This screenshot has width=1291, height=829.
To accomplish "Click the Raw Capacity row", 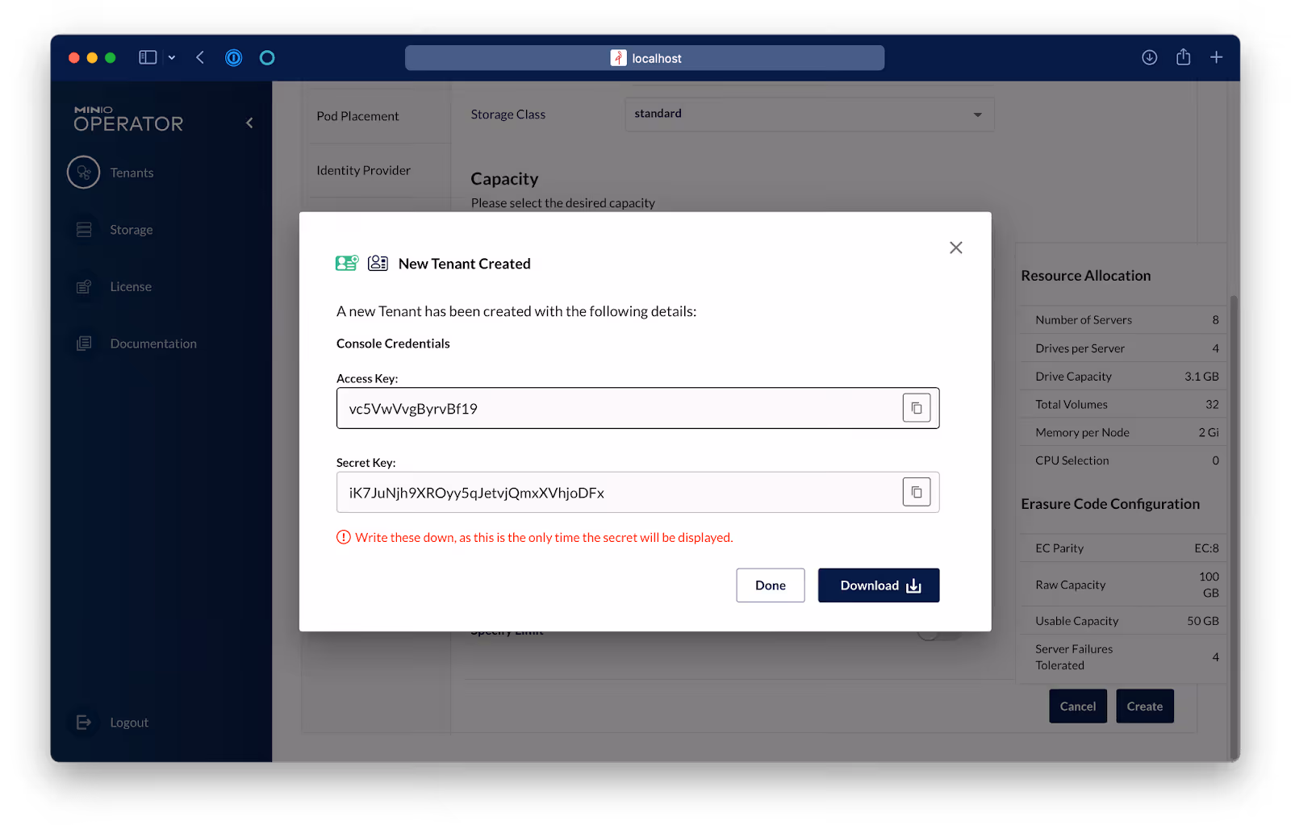I will point(1123,585).
